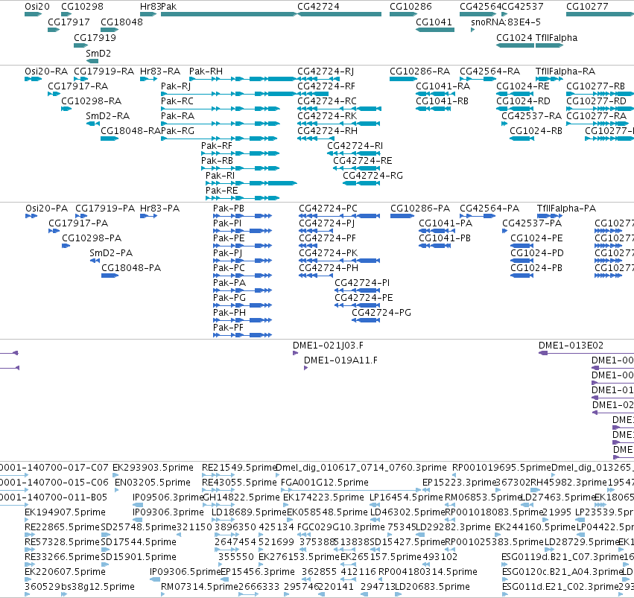Select the Pak-PF protein feature
Image resolution: width=634 pixels, height=598 pixels.
pyautogui.click(x=243, y=335)
